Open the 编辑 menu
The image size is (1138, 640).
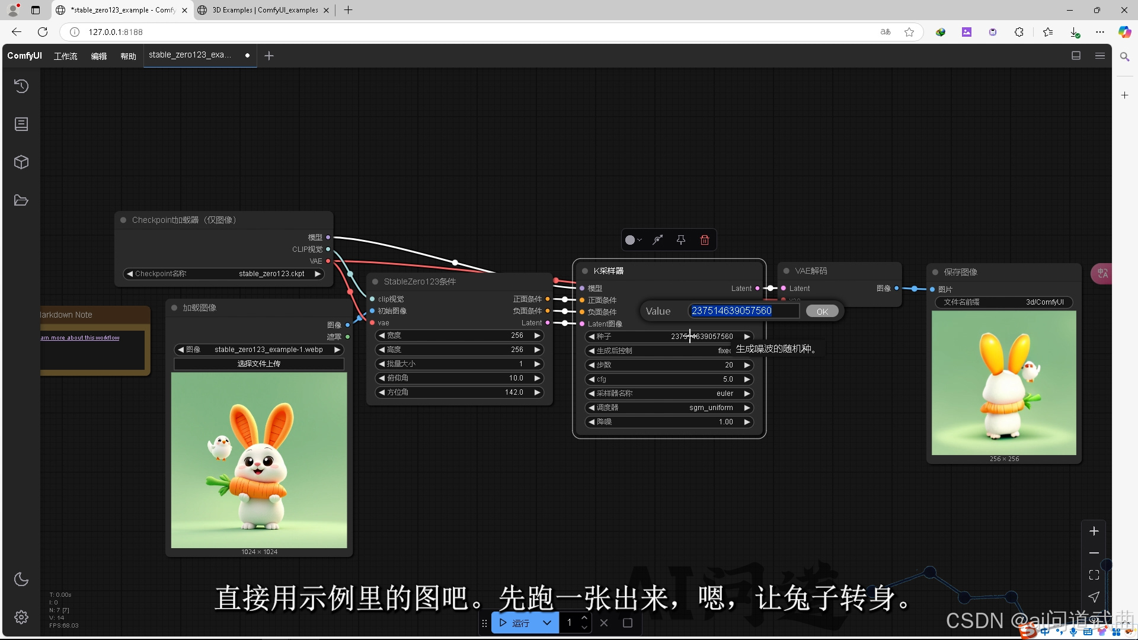[x=98, y=56]
